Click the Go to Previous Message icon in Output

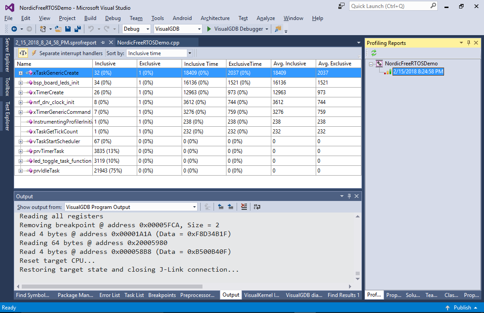coord(221,207)
